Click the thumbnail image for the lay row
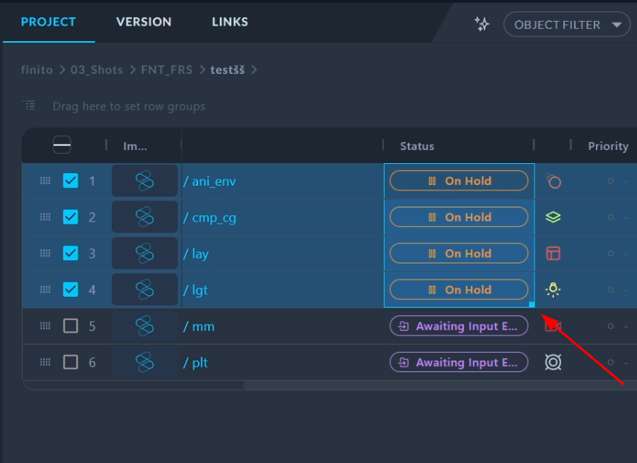637x463 pixels. 144,253
